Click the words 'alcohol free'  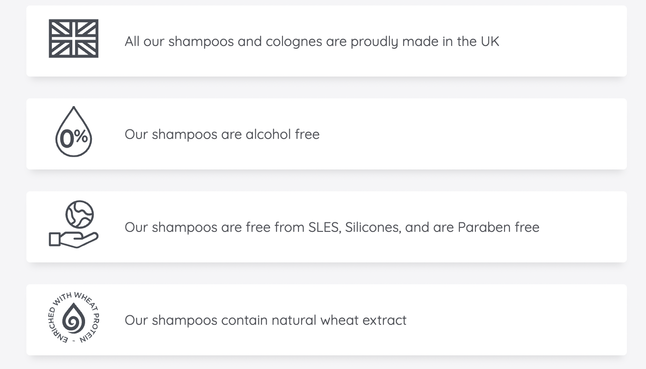coord(283,134)
